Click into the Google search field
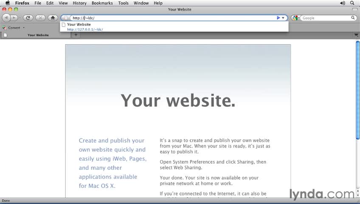The height and width of the screenshot is (204, 360). [326, 18]
